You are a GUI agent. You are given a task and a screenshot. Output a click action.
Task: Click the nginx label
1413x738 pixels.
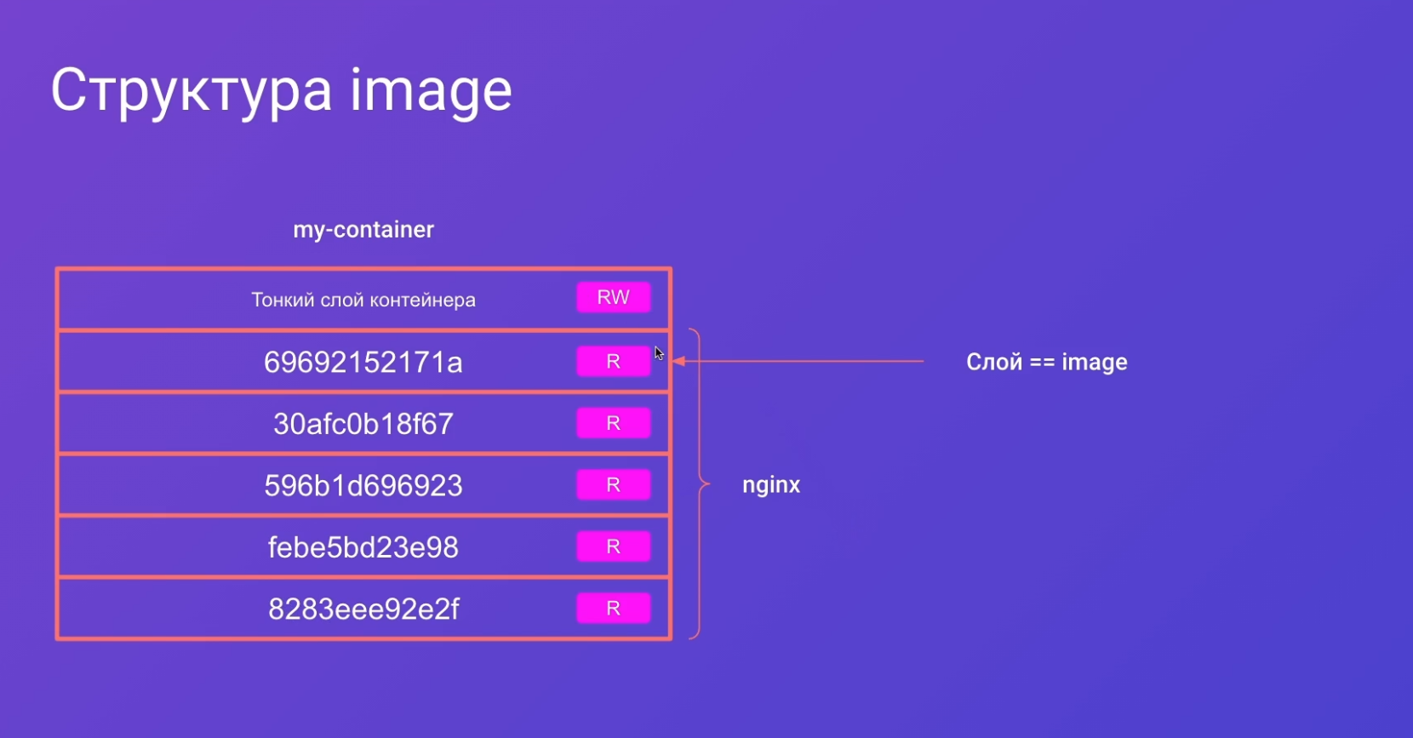[771, 485]
